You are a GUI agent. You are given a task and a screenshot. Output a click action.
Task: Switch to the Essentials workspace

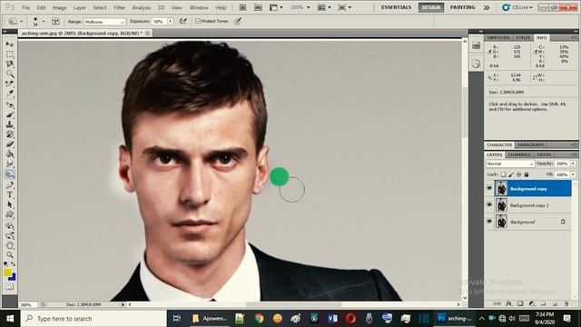coord(396,7)
